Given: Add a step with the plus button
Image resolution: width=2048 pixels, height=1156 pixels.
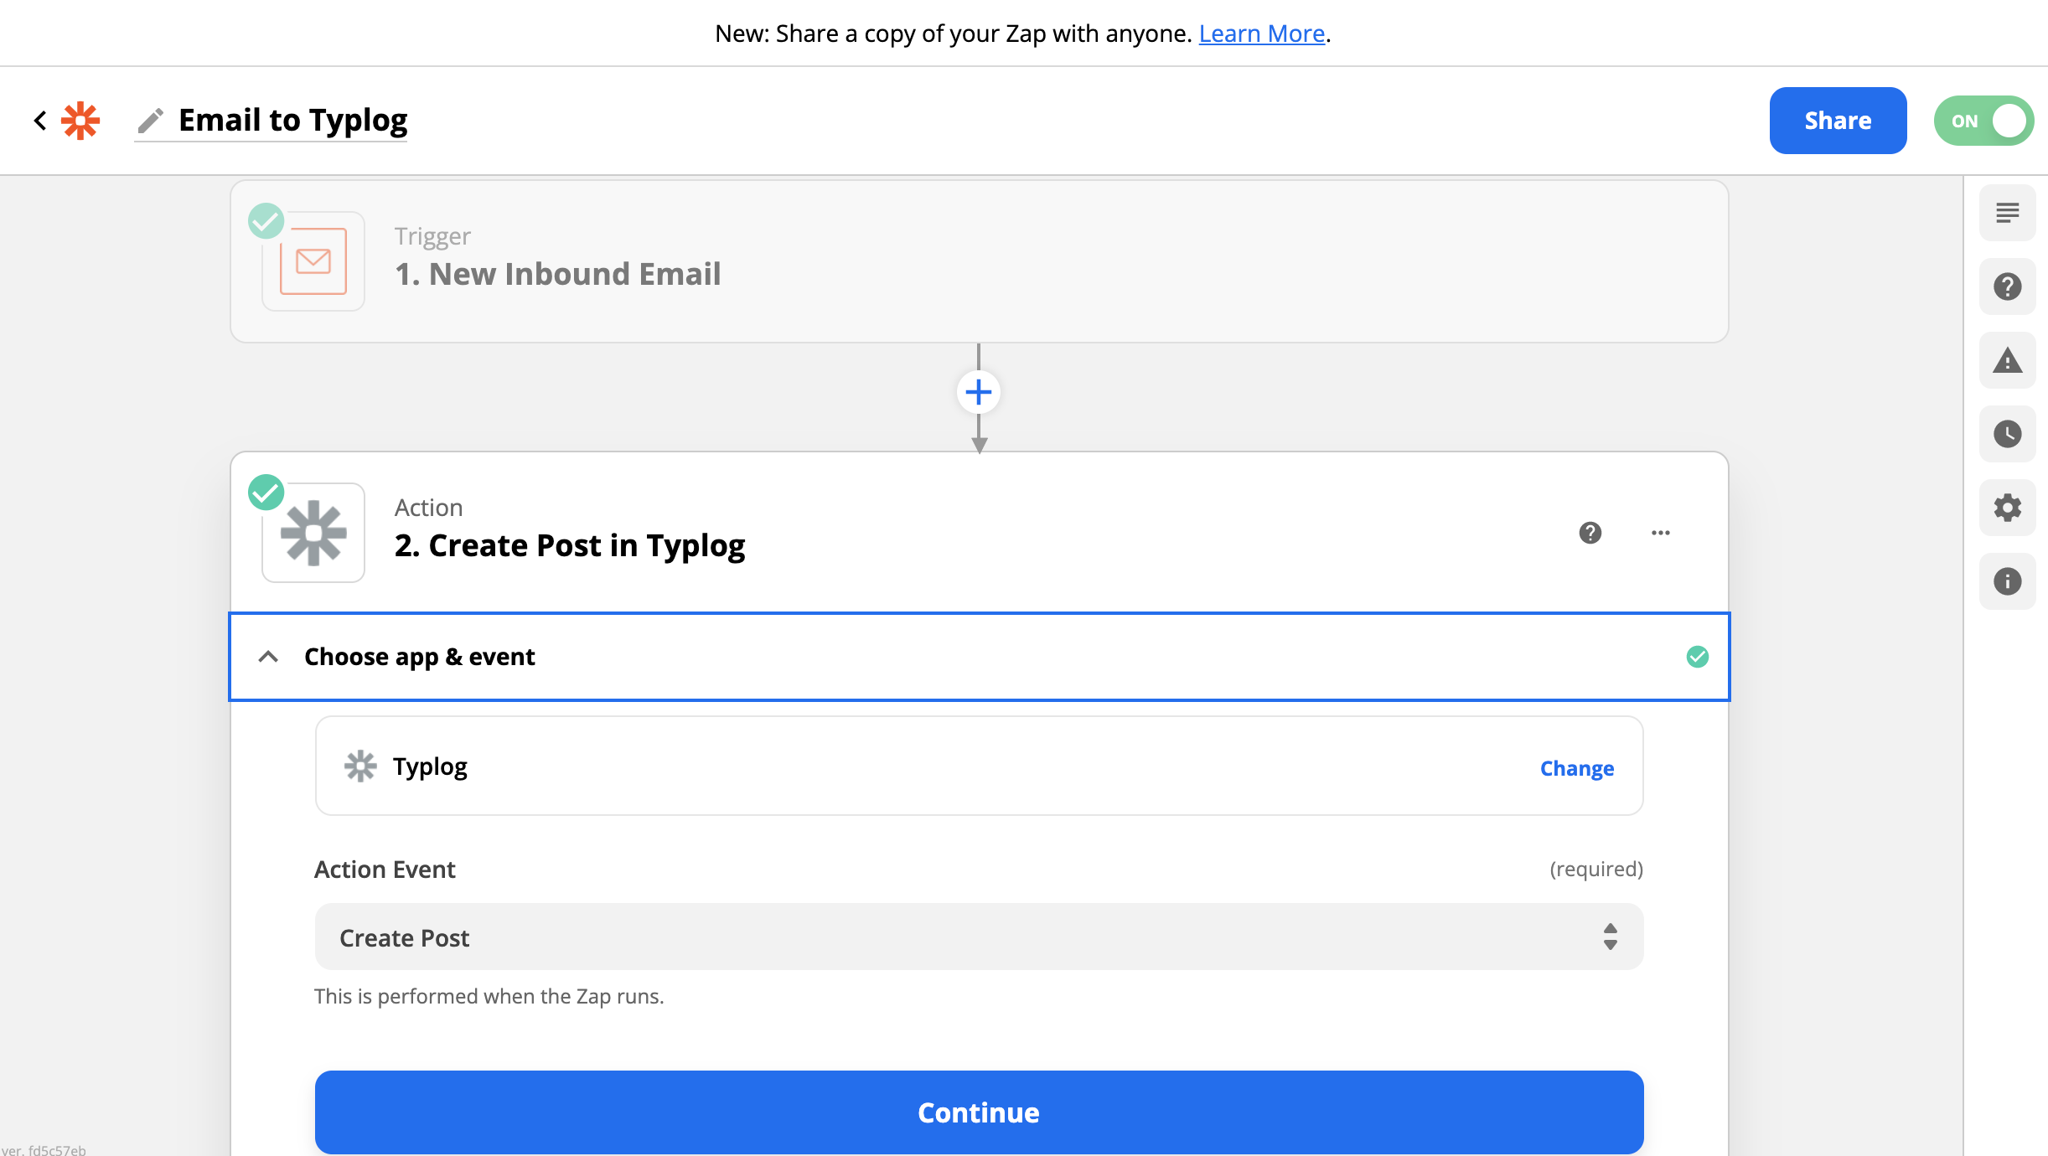Looking at the screenshot, I should tap(979, 392).
